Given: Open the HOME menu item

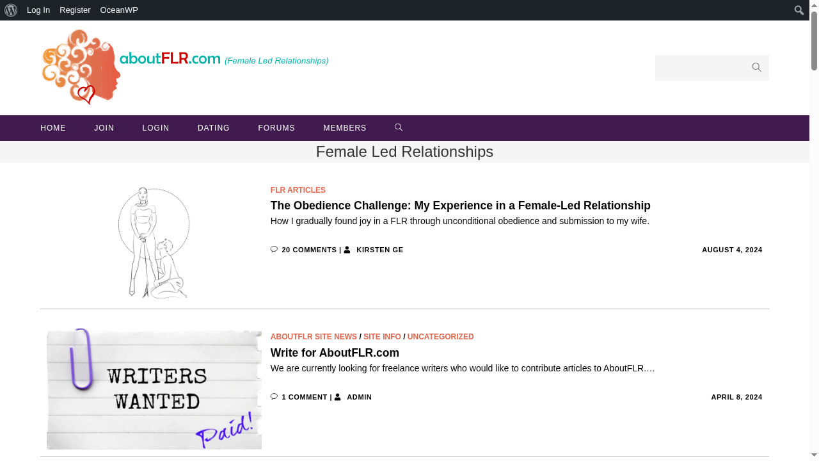Looking at the screenshot, I should pyautogui.click(x=53, y=127).
